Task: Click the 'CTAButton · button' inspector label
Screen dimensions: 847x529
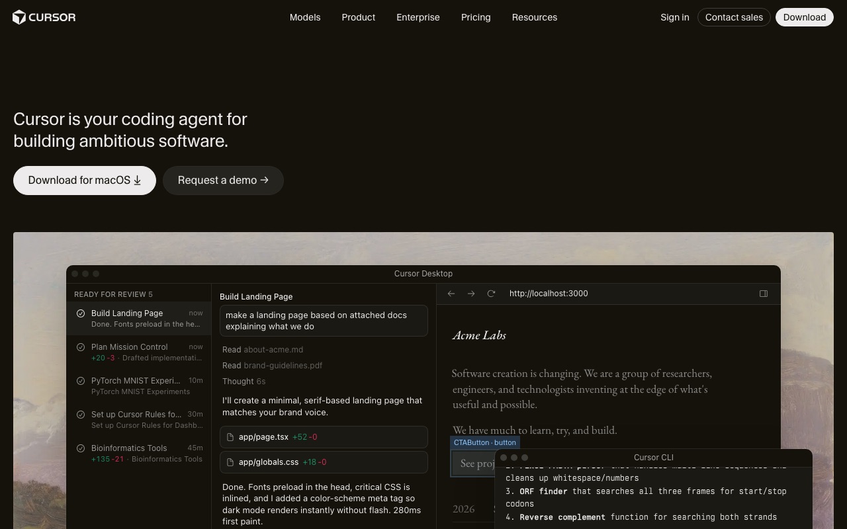Action: 485,442
